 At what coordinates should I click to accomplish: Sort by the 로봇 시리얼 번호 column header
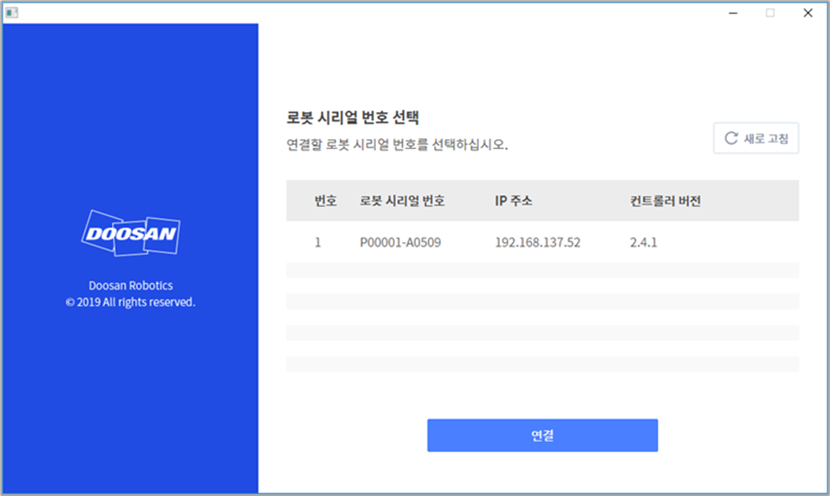pyautogui.click(x=402, y=201)
